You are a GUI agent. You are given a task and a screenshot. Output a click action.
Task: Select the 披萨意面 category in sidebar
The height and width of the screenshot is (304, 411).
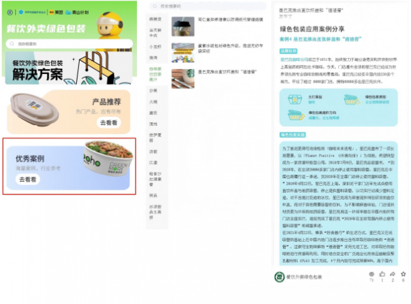tap(155, 138)
